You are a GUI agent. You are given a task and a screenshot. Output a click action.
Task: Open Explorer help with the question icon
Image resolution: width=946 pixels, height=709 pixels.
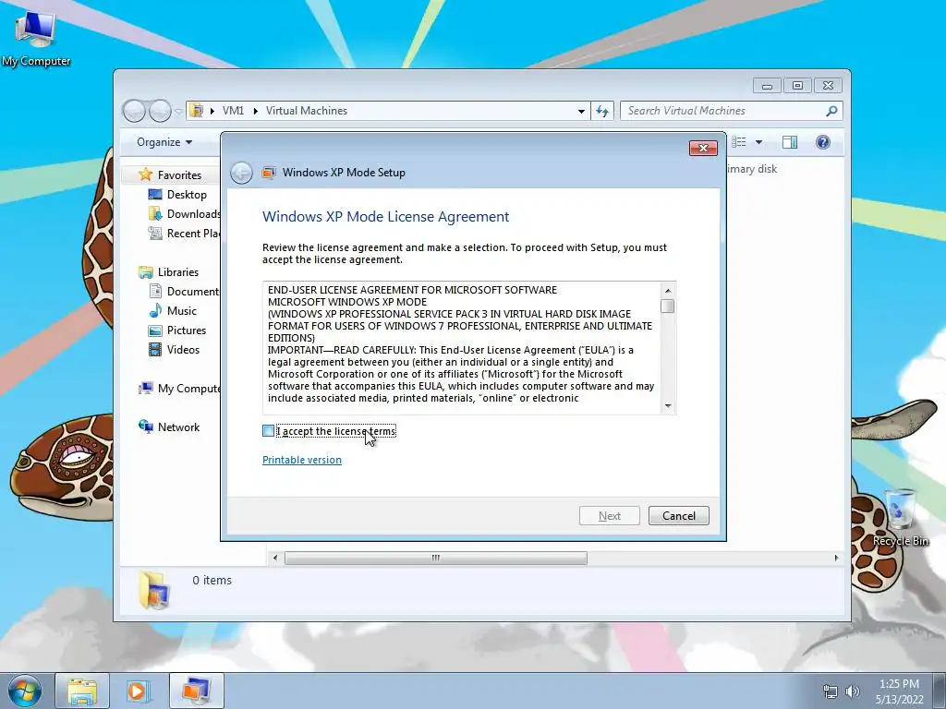[823, 142]
